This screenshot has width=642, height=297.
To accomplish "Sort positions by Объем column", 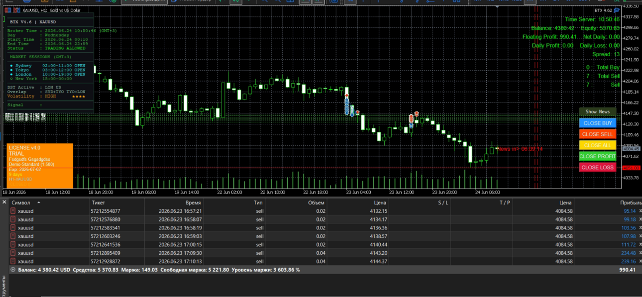I will click(316, 202).
